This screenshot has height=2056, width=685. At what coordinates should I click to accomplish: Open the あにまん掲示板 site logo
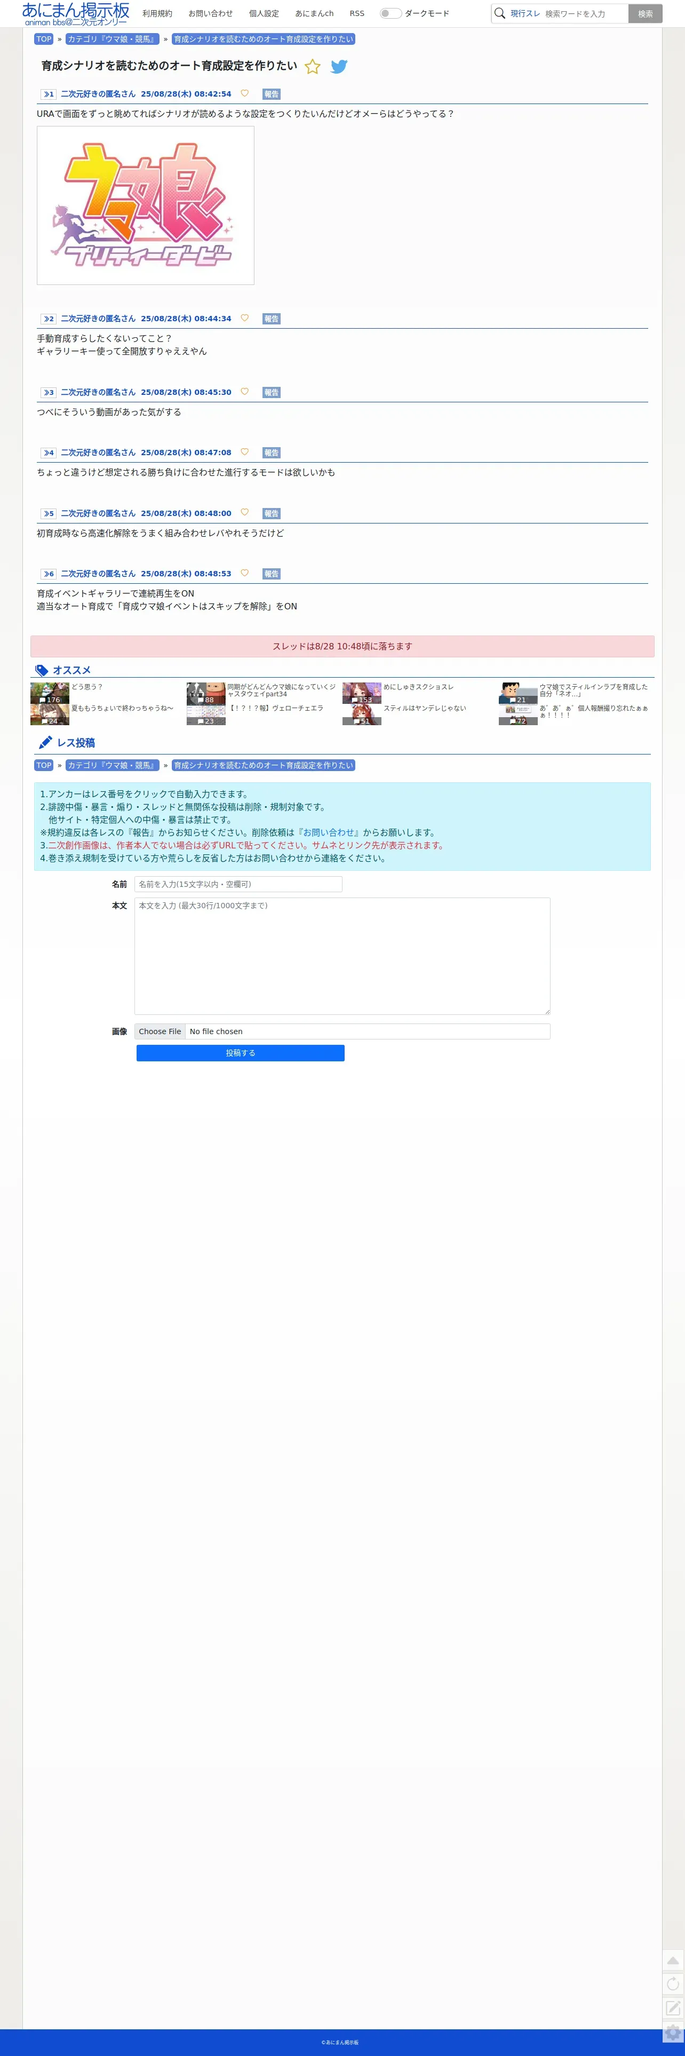75,13
